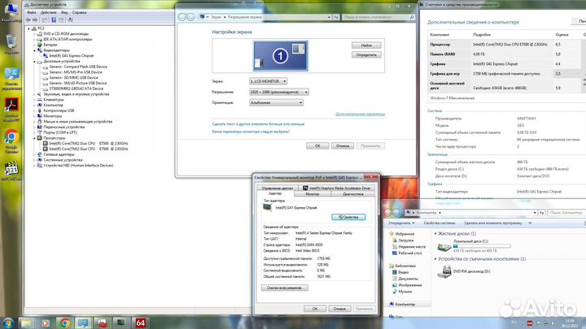
Task: Collapse Видеоадаптеры node in device tree
Action: 34,50
